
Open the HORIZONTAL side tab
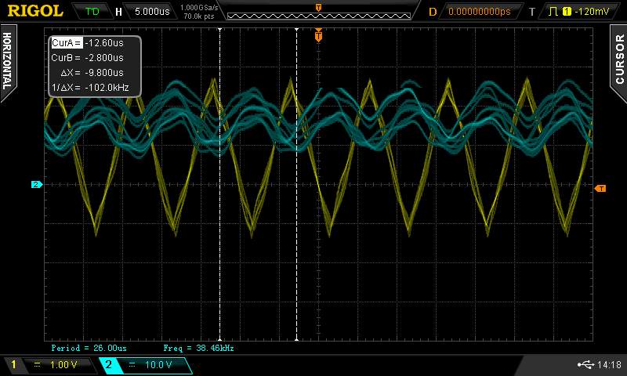pyautogui.click(x=7, y=60)
